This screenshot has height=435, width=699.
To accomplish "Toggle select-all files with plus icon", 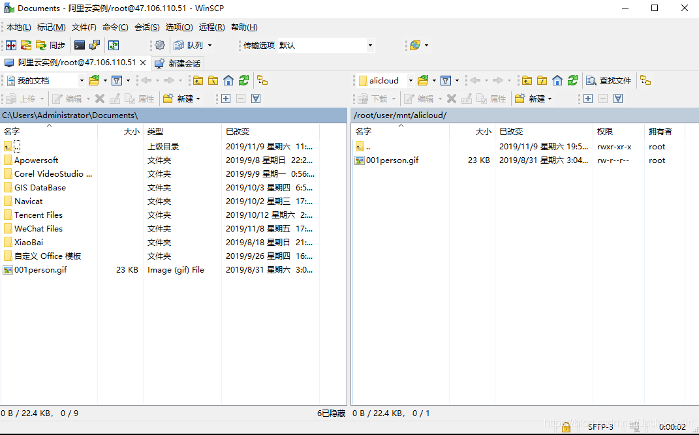I will click(587, 98).
